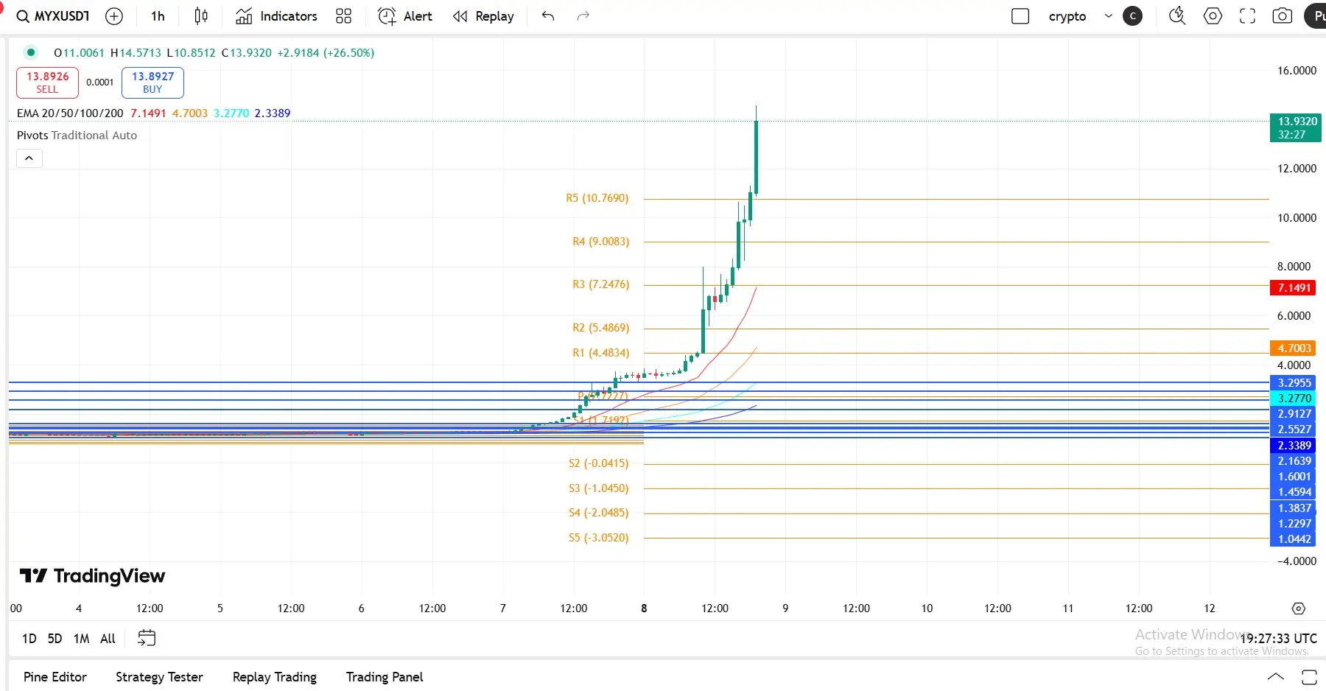The image size is (1326, 691).
Task: Open the go-to-date calendar icon
Action: (x=147, y=638)
